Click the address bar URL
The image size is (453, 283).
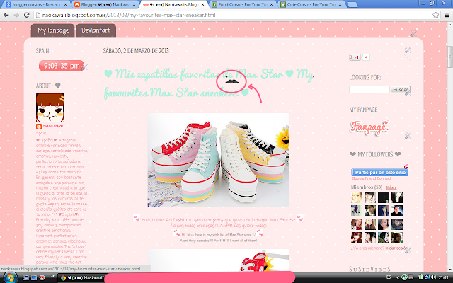tap(129, 15)
